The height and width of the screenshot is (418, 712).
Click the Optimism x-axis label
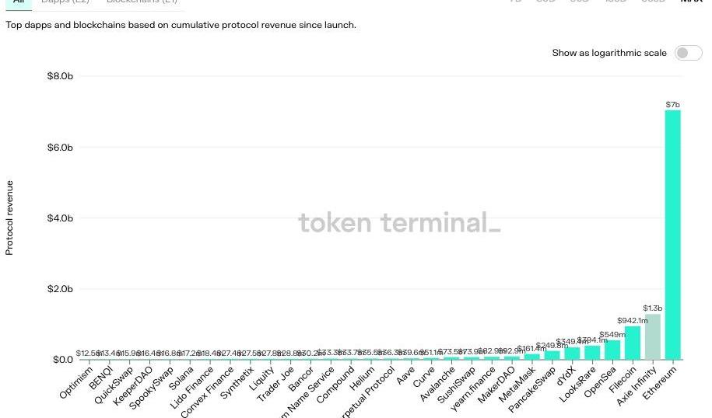point(75,382)
